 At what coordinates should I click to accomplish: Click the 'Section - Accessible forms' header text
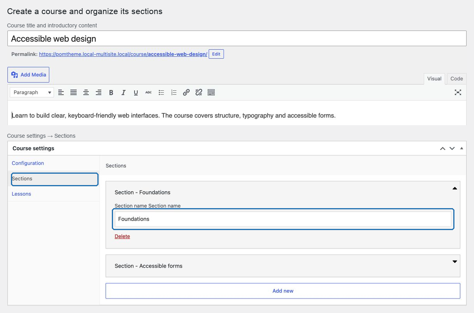click(x=149, y=266)
